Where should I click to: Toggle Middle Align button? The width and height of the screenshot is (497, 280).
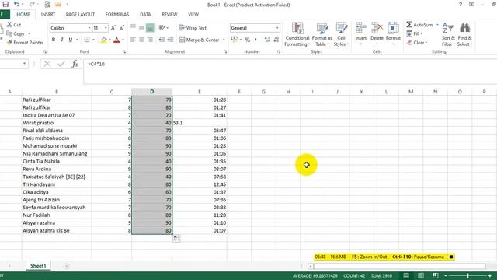[x=141, y=28]
